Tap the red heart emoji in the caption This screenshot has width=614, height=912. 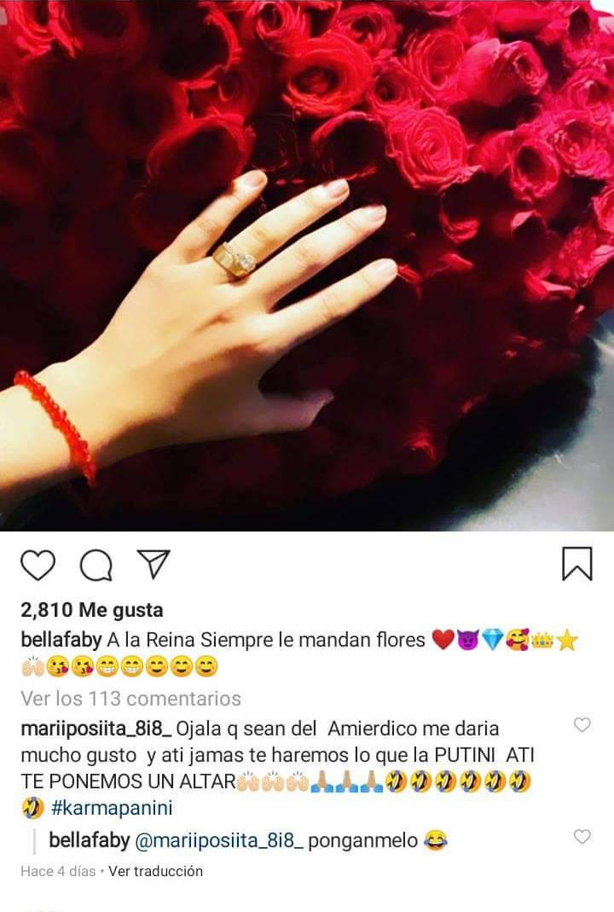pos(443,641)
